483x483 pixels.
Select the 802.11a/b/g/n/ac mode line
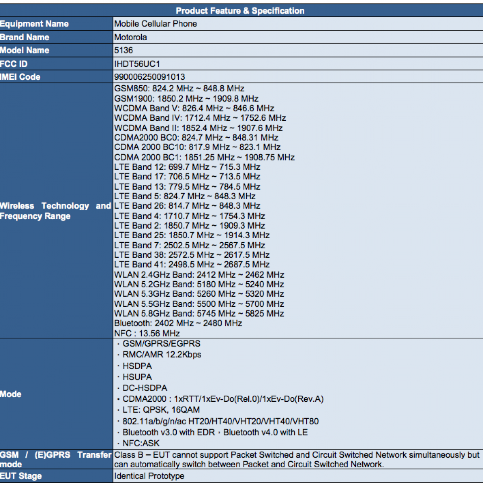tap(220, 421)
